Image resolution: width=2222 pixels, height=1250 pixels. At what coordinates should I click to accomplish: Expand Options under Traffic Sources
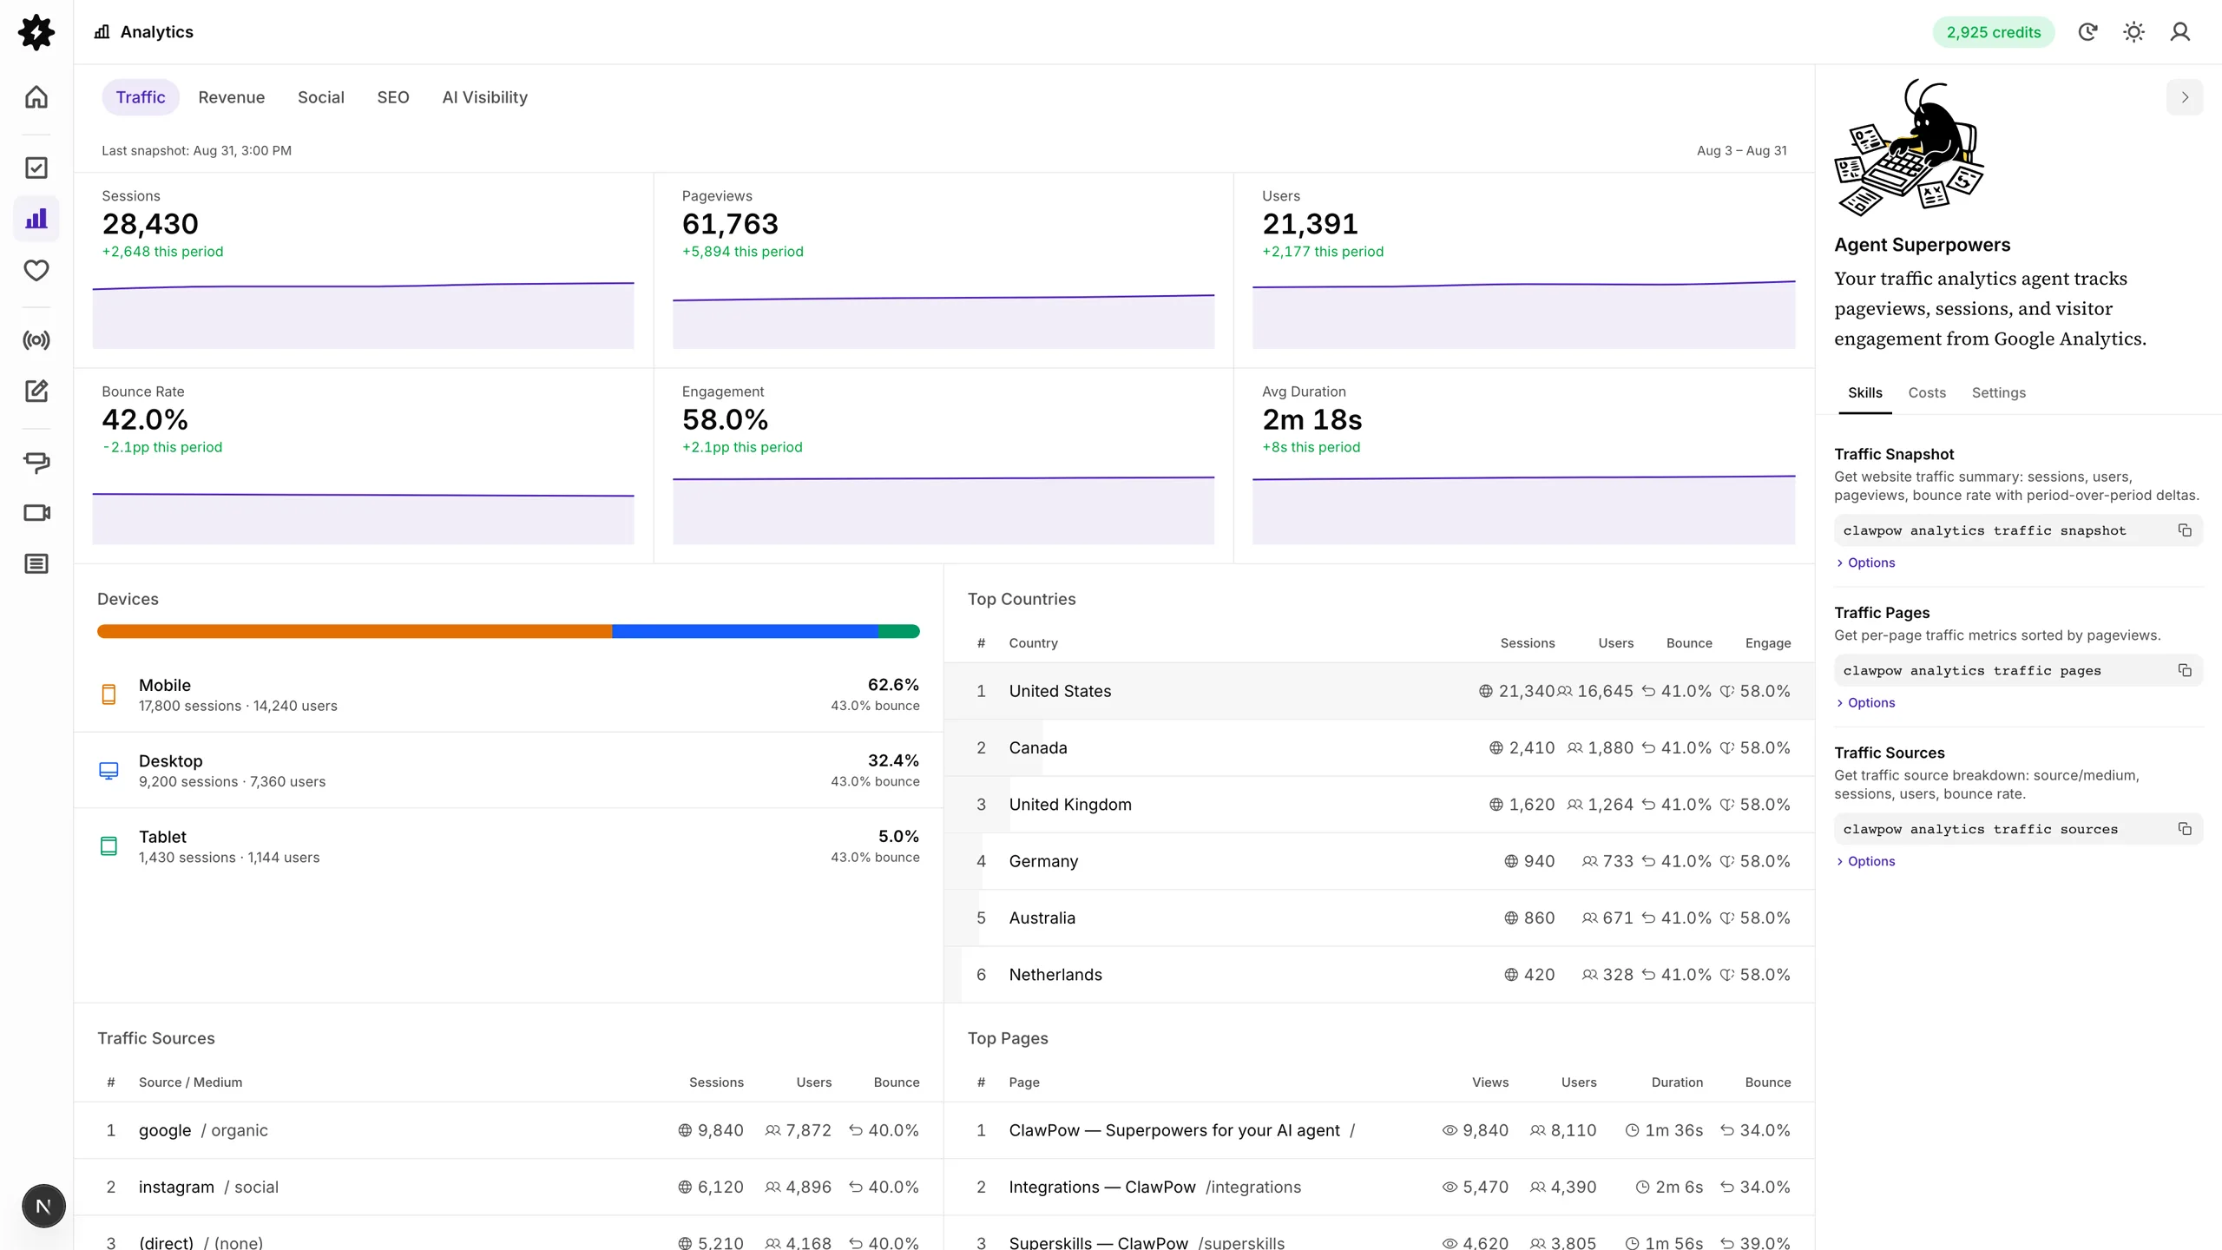point(1865,861)
